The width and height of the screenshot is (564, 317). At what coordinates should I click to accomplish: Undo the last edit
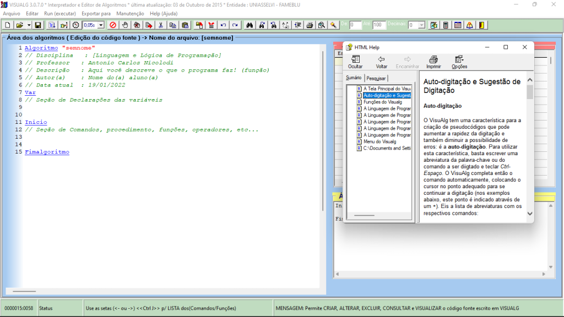[223, 25]
